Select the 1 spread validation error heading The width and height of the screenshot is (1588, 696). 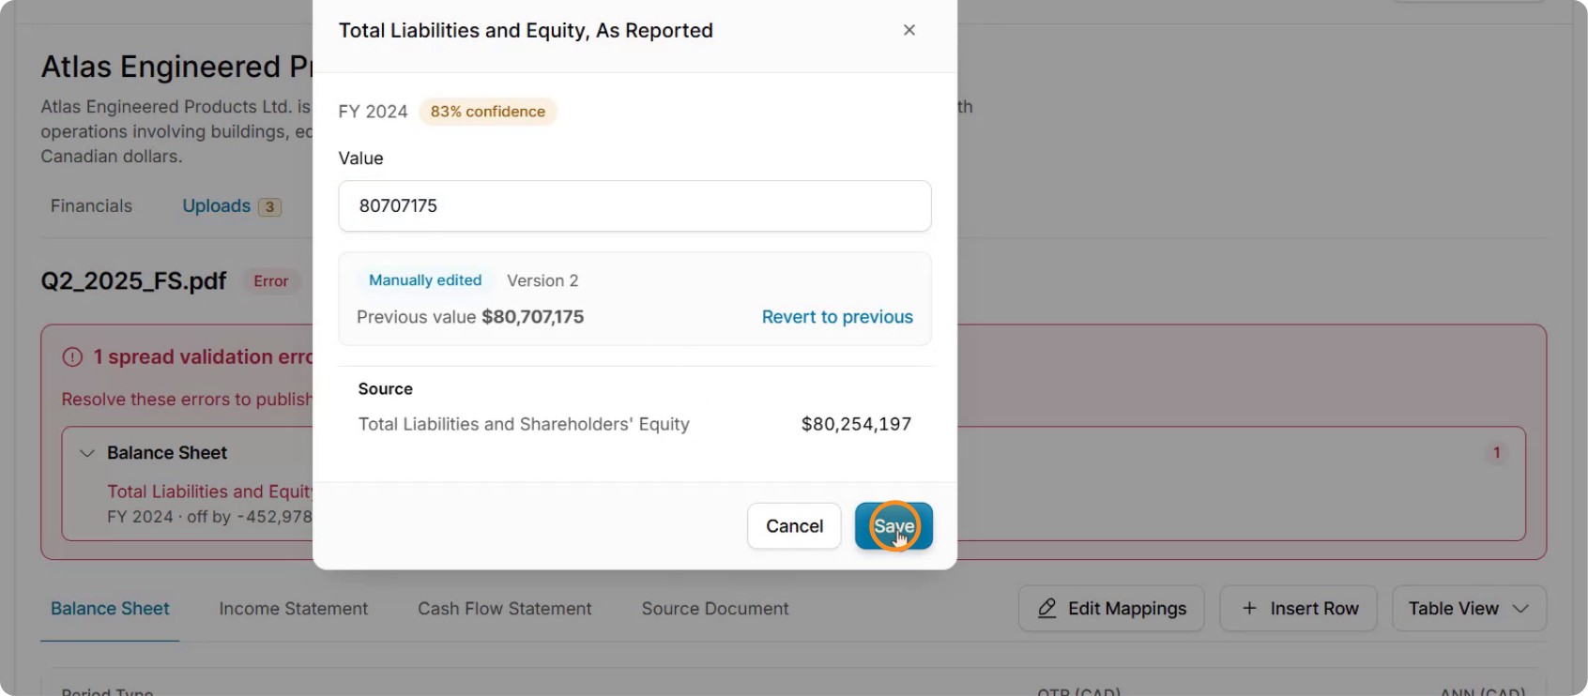203,357
